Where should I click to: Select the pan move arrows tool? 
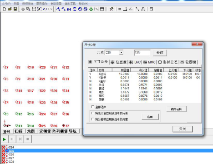pyautogui.click(x=23, y=9)
